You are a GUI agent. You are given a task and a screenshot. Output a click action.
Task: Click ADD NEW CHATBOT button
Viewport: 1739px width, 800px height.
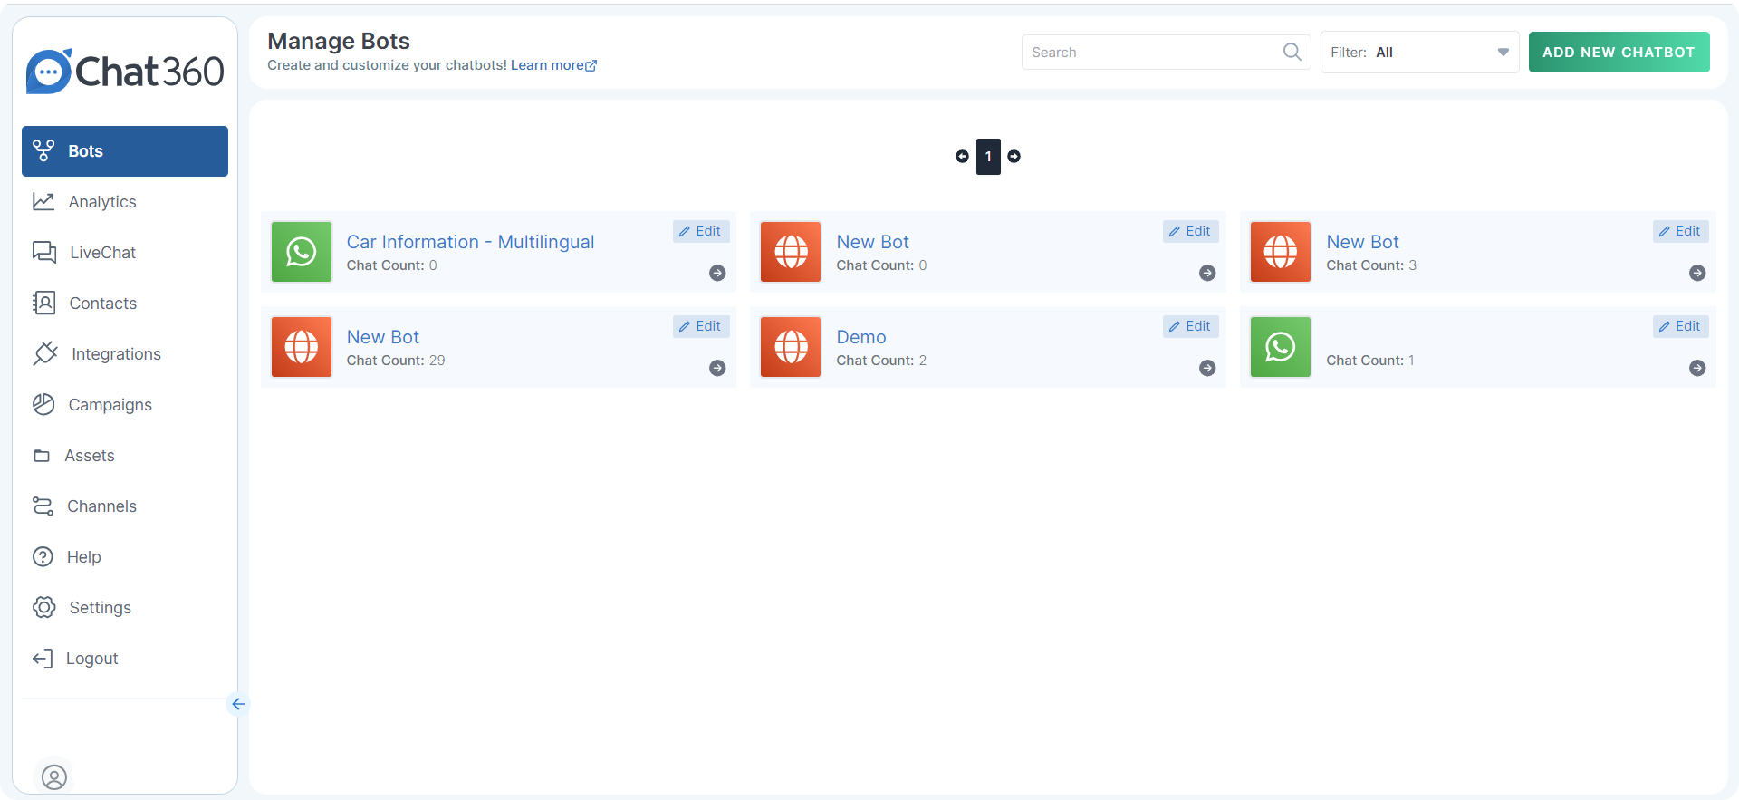tap(1619, 53)
